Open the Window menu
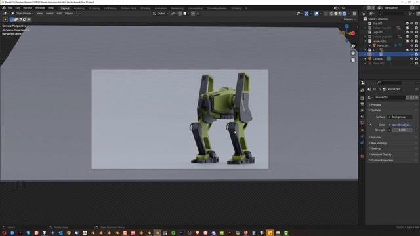 (x=40, y=8)
